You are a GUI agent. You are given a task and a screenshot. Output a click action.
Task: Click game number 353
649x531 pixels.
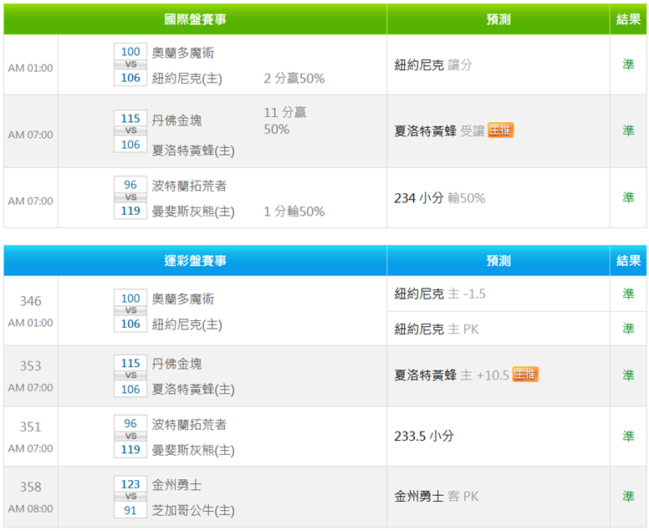31,366
